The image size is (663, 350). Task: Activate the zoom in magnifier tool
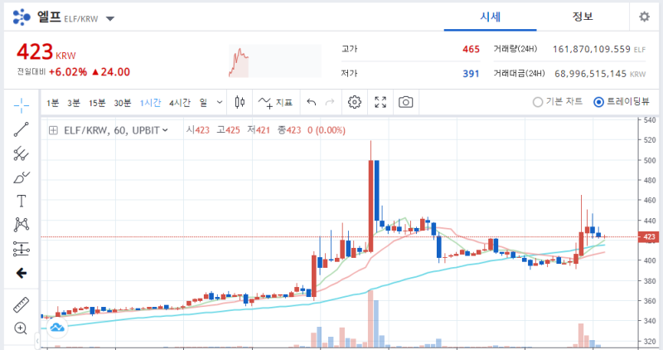coord(21,328)
